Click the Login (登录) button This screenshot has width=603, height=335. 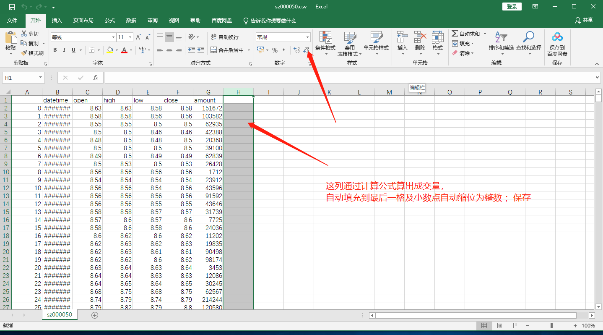click(x=512, y=7)
